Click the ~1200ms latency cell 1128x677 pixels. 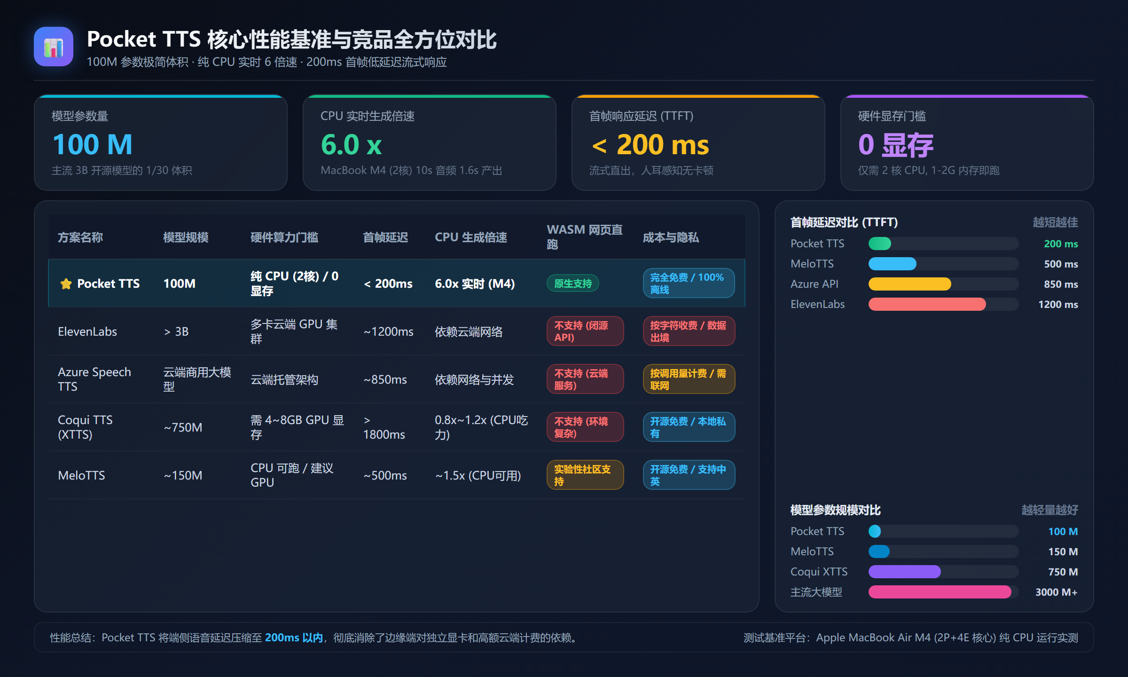[388, 331]
